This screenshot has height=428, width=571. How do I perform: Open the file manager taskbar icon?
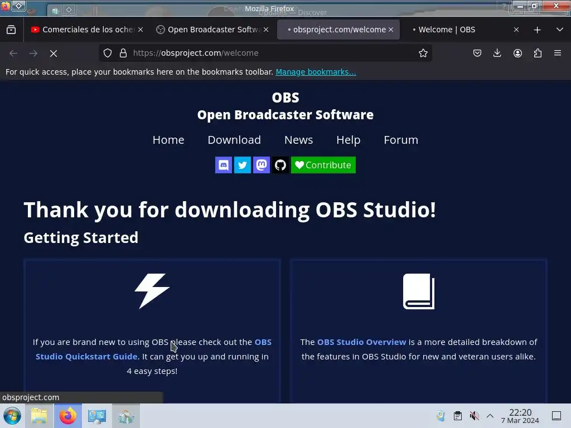pyautogui.click(x=39, y=416)
